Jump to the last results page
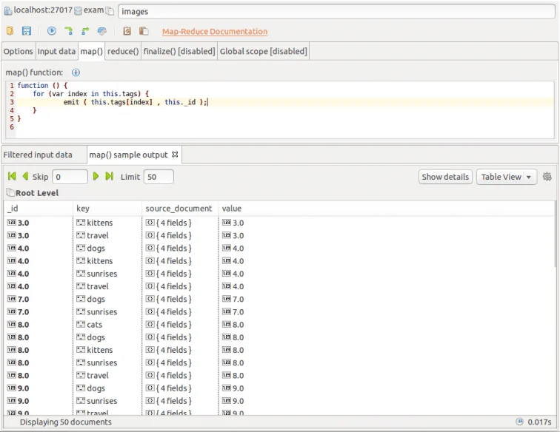 (110, 176)
